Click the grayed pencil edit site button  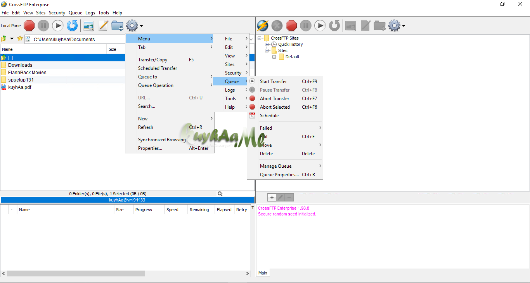(x=281, y=197)
